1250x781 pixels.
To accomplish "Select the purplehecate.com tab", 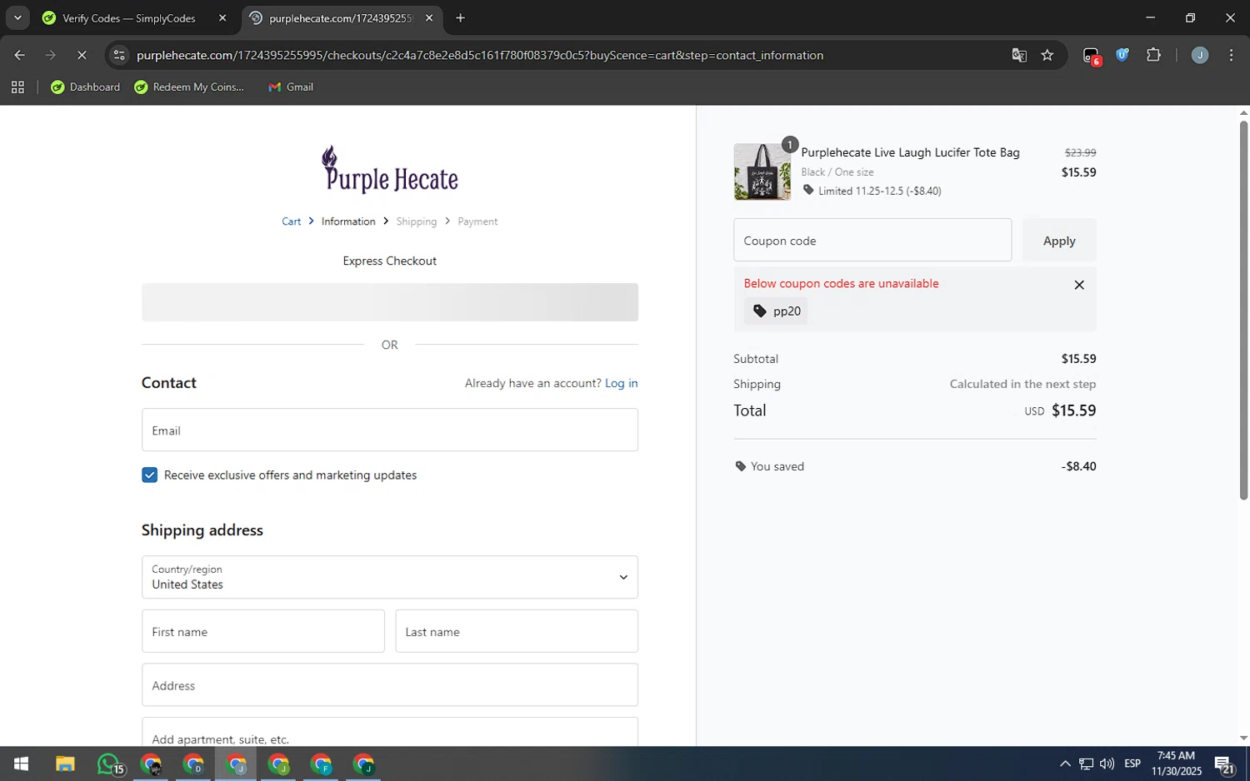I will (x=342, y=17).
